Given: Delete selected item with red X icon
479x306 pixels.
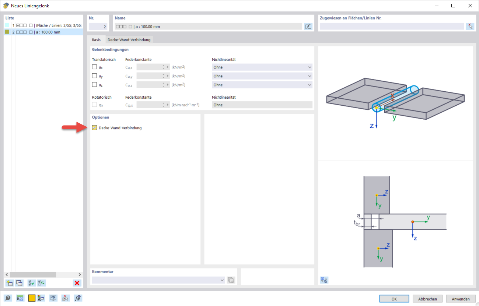Looking at the screenshot, I should (77, 283).
